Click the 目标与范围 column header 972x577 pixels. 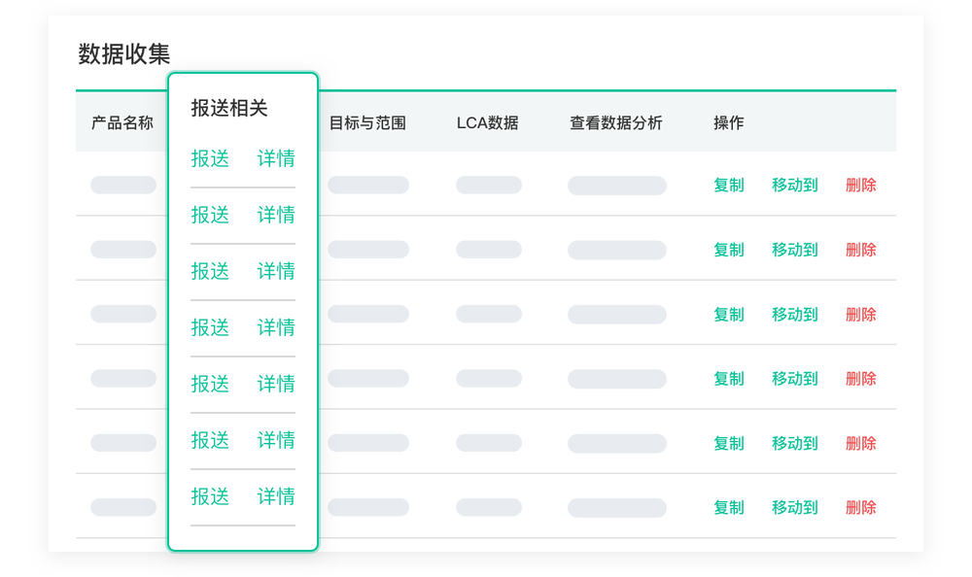367,122
